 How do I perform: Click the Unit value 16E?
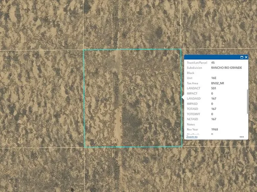click(214, 78)
